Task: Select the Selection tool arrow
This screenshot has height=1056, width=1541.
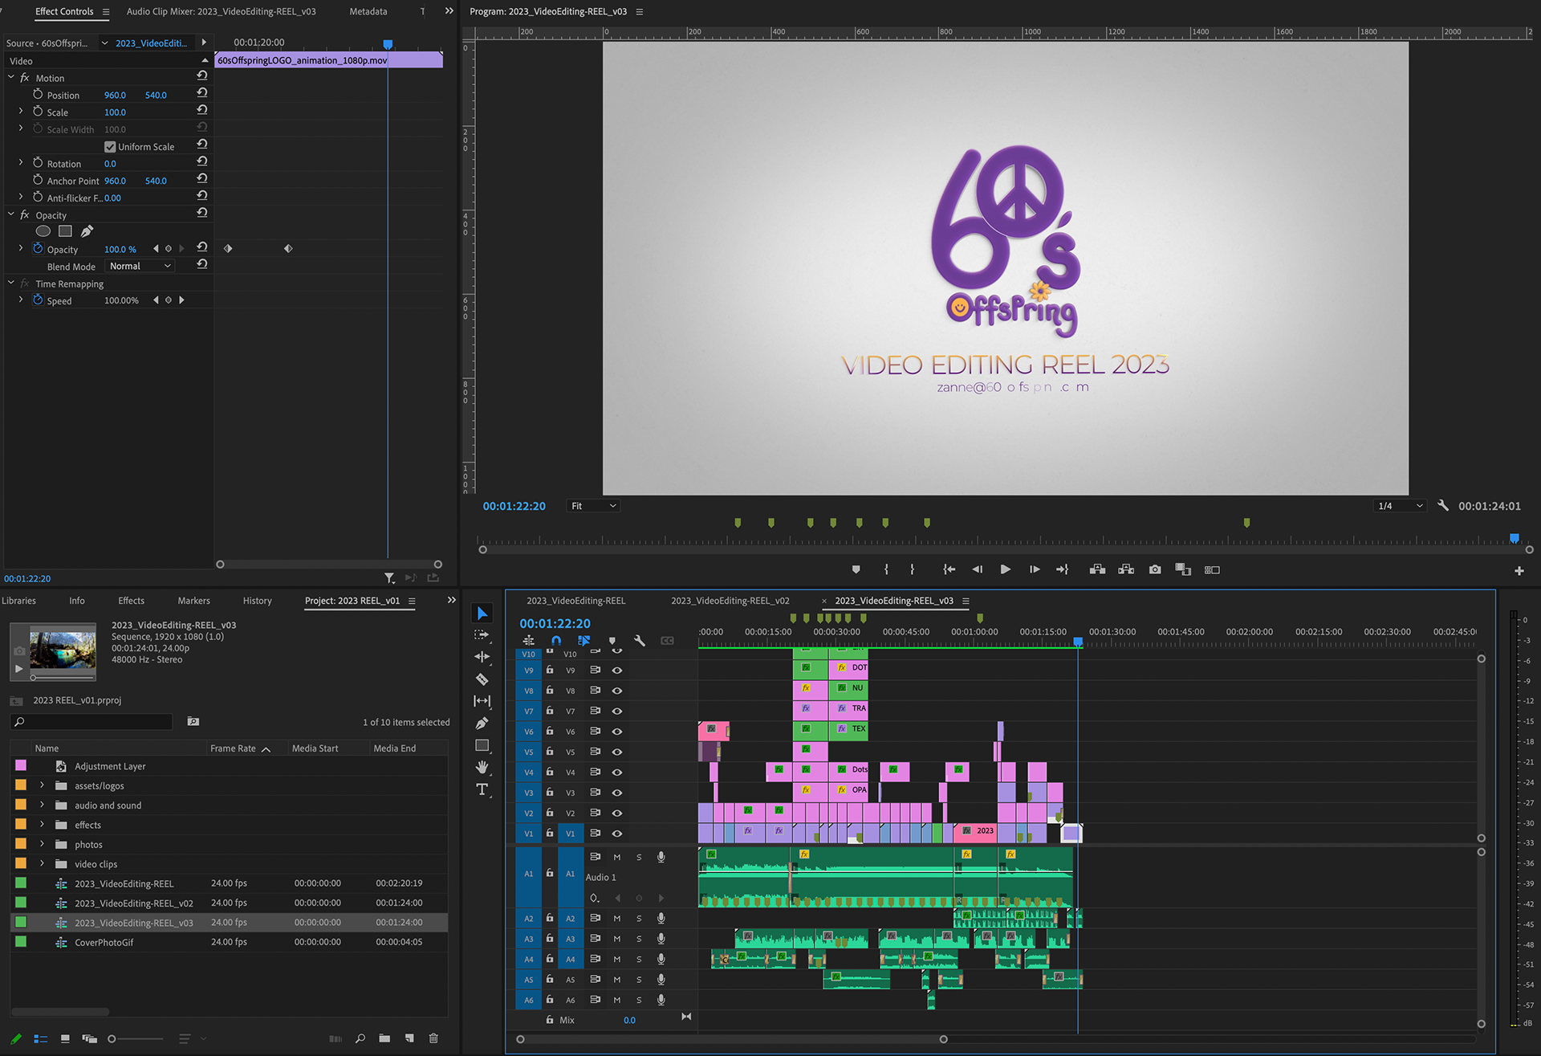Action: point(482,614)
